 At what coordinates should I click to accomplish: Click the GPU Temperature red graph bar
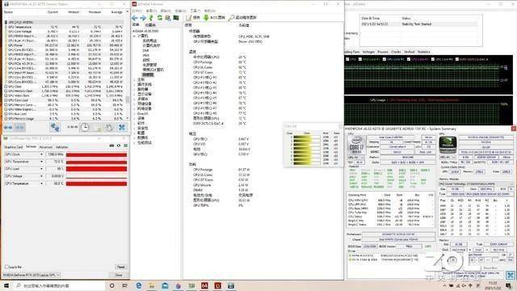(x=96, y=162)
